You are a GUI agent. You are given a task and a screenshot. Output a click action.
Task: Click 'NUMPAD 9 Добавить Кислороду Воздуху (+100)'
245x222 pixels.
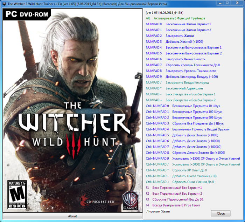tap(182, 77)
